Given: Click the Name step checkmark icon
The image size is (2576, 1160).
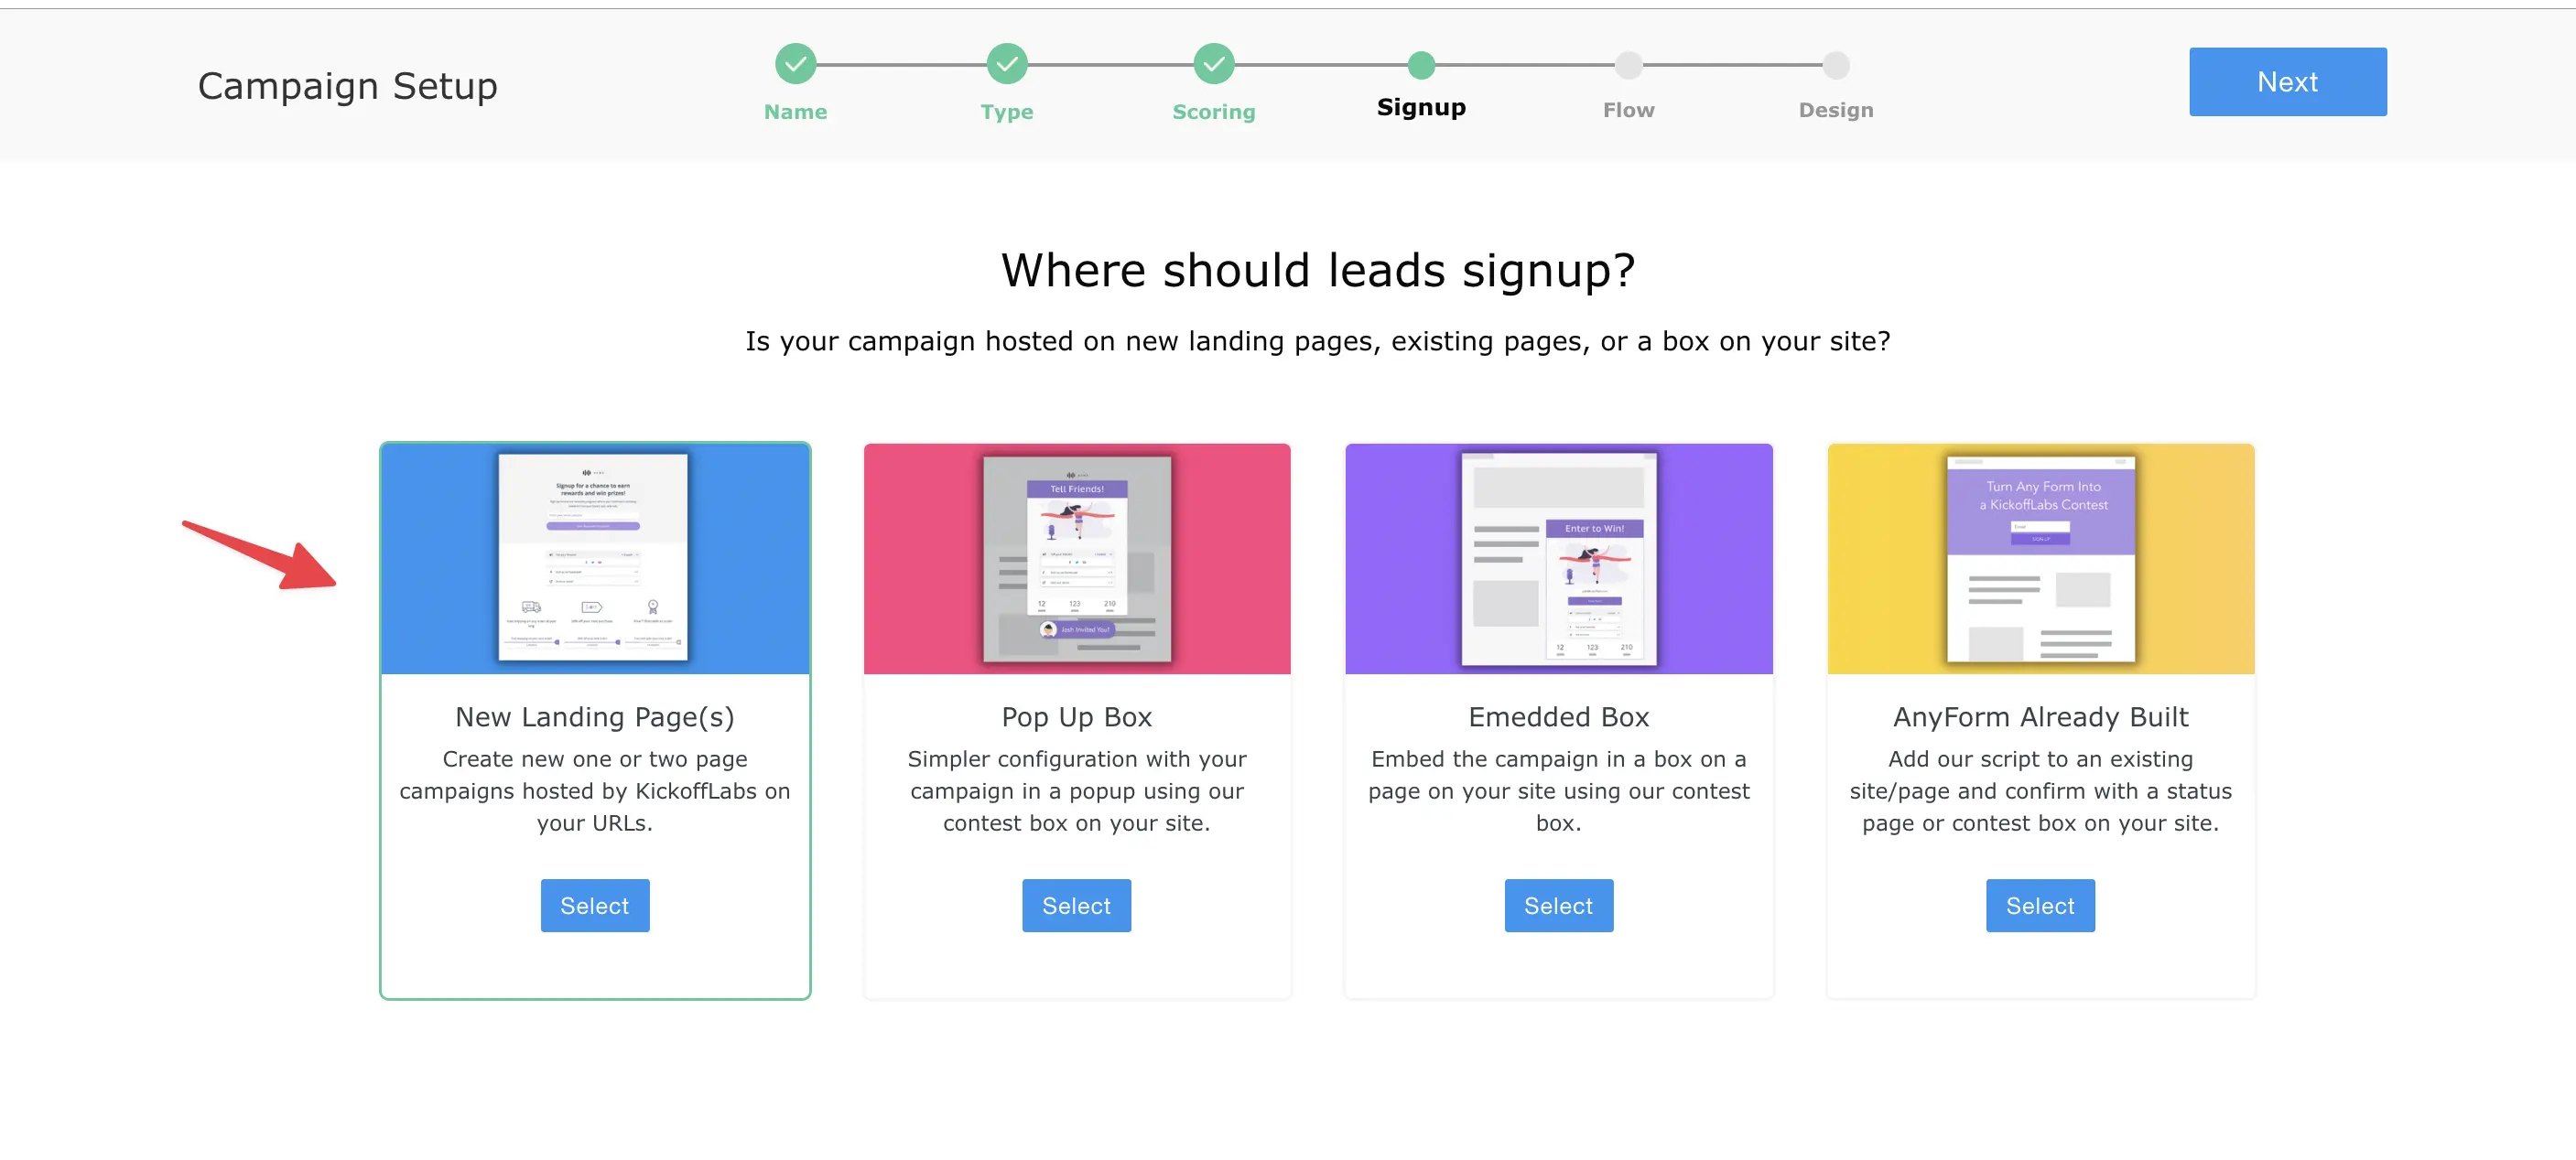Looking at the screenshot, I should click(796, 66).
